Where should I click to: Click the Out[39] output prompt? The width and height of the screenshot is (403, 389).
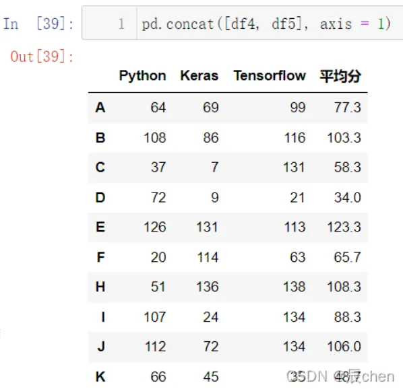pos(42,57)
